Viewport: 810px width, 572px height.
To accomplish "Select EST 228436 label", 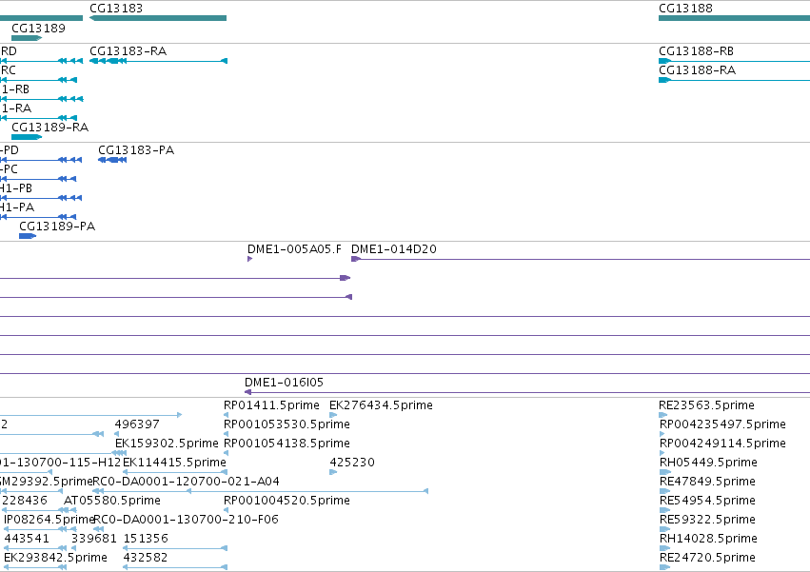I will point(25,501).
